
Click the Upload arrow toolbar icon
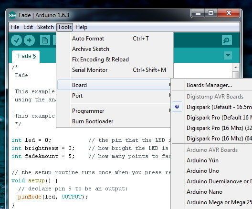[29, 40]
